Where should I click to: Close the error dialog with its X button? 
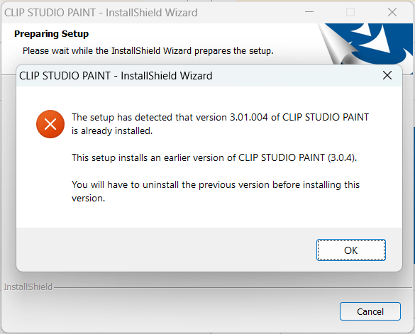point(387,75)
